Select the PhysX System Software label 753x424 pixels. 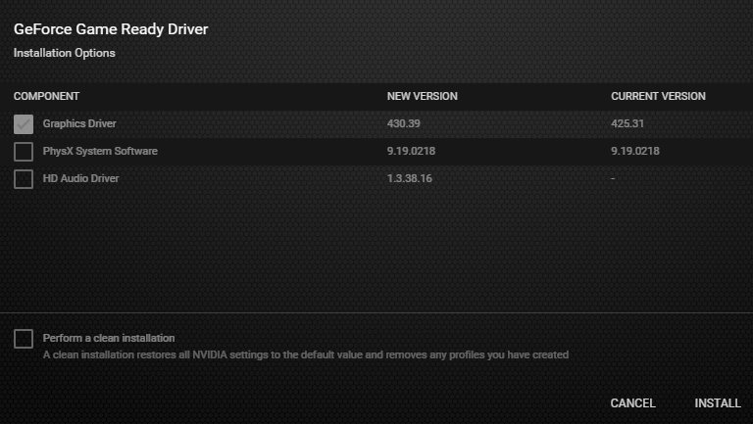[100, 151]
